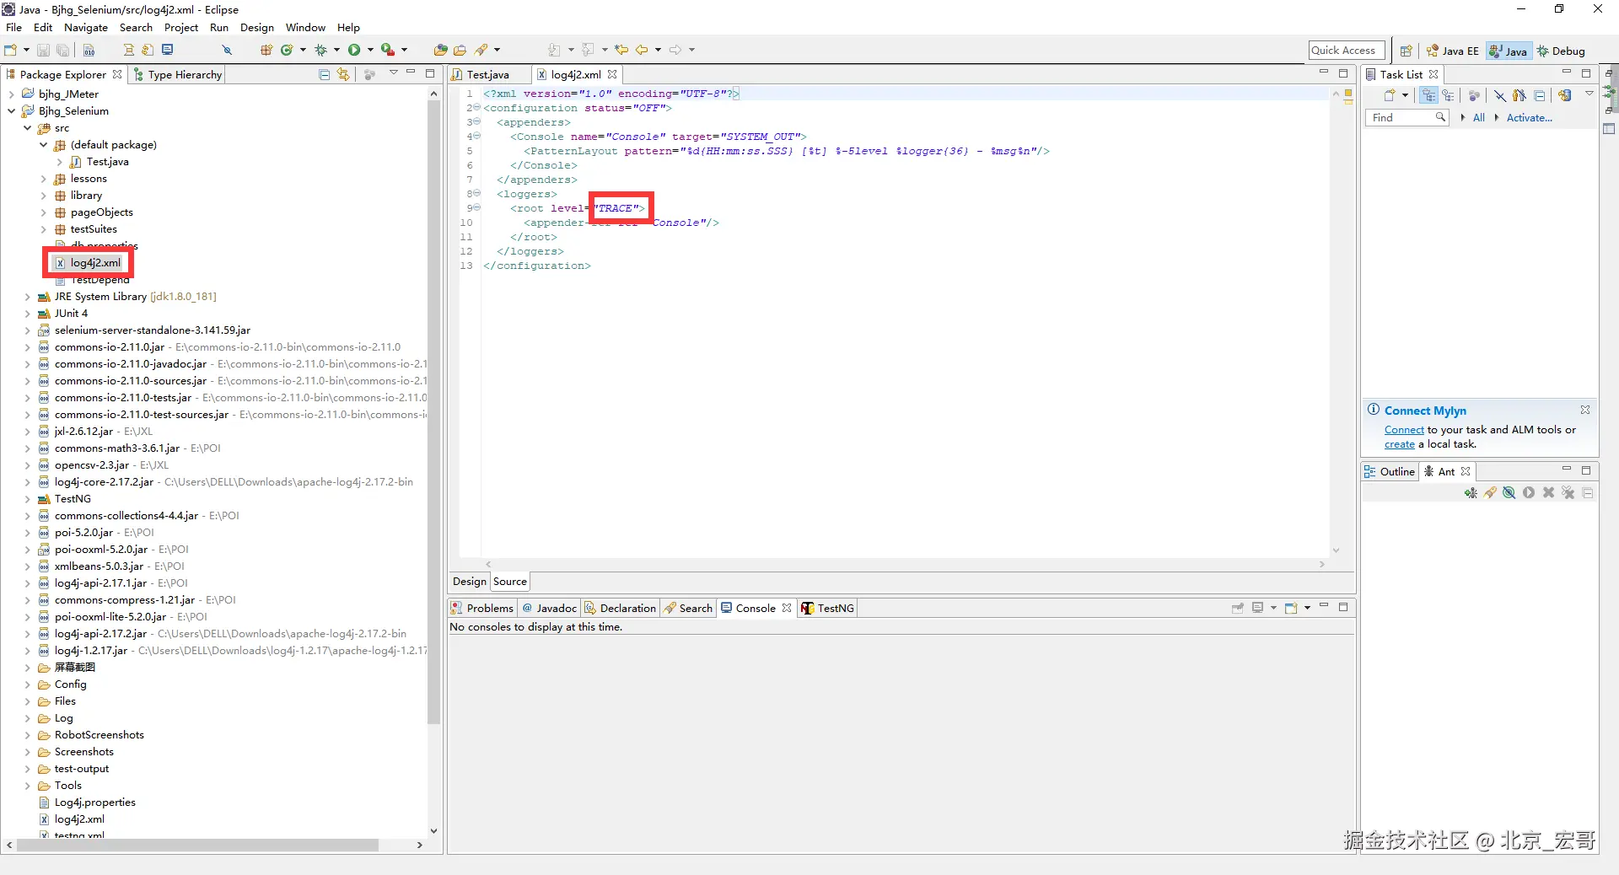The height and width of the screenshot is (875, 1619).
Task: Click the Display Selected Console icon
Action: (x=1258, y=609)
